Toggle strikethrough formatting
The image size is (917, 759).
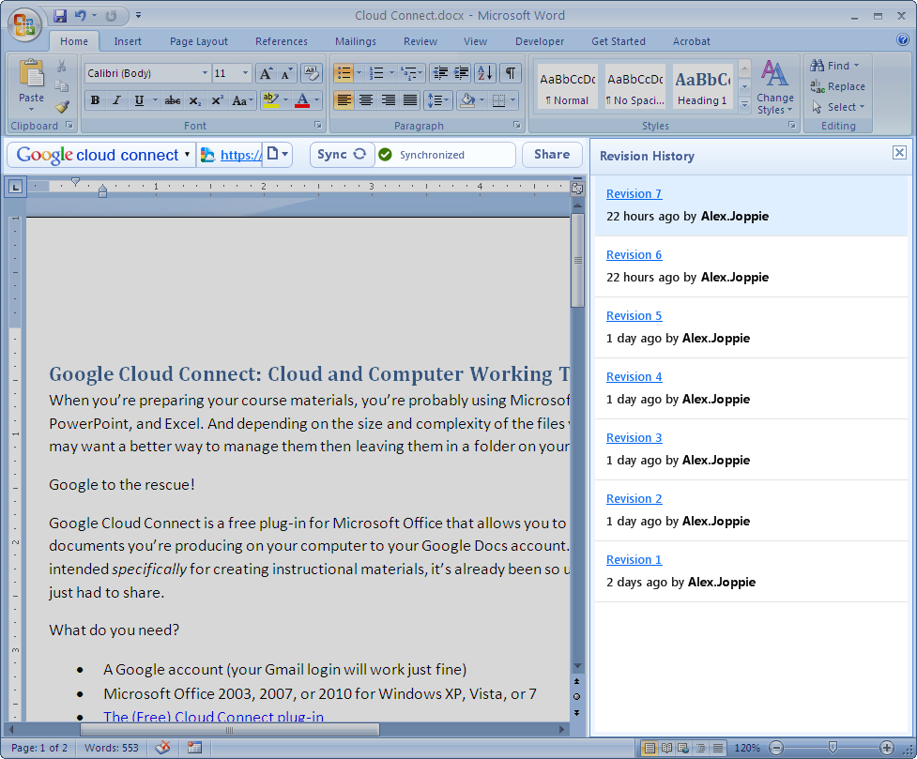pyautogui.click(x=173, y=100)
